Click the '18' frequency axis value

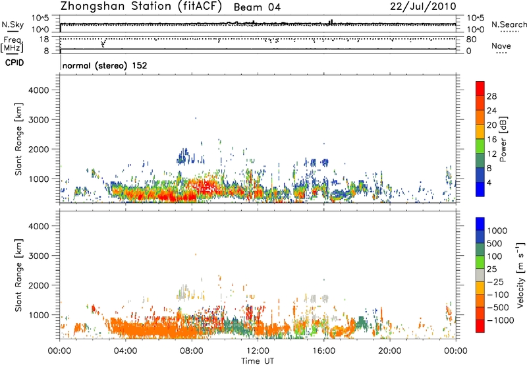click(44, 40)
